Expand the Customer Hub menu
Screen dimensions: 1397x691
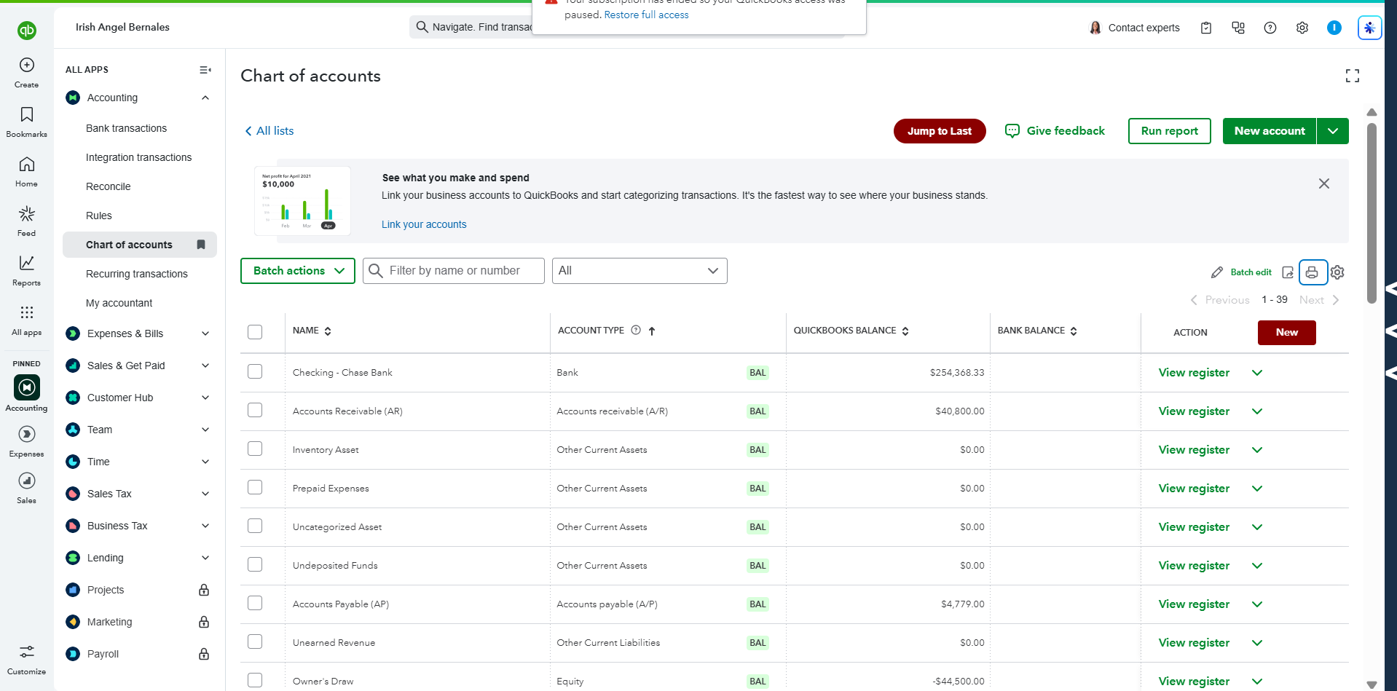205,398
